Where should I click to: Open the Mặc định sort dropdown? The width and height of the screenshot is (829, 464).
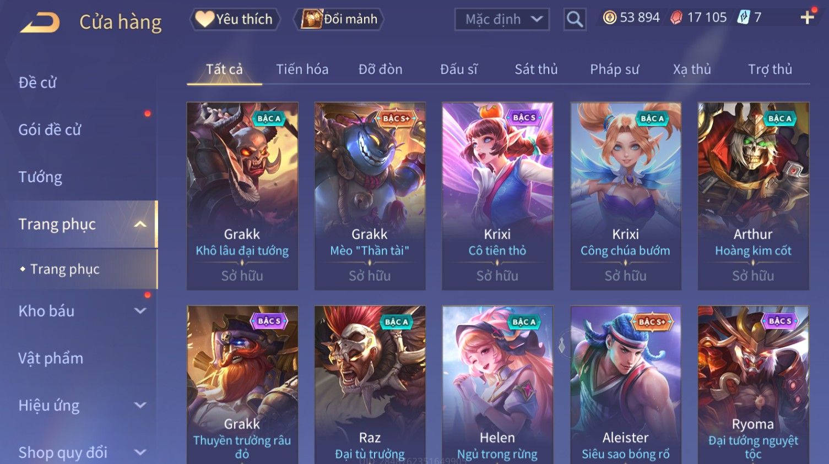coord(502,20)
